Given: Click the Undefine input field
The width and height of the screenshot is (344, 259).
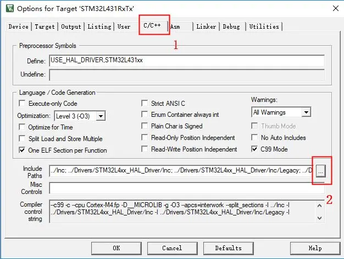Looking at the screenshot, I should pyautogui.click(x=187, y=75).
